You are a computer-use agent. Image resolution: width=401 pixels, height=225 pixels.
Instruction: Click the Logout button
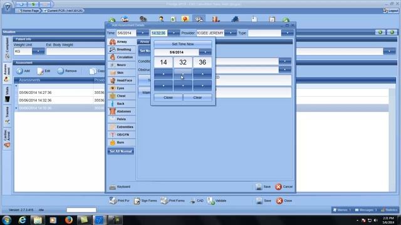(x=390, y=11)
